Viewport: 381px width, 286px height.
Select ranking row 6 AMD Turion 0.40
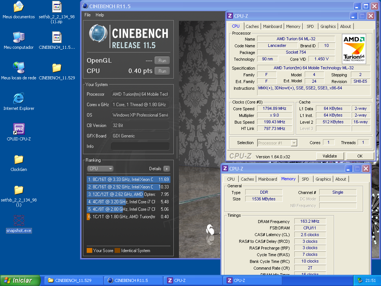coord(128,217)
